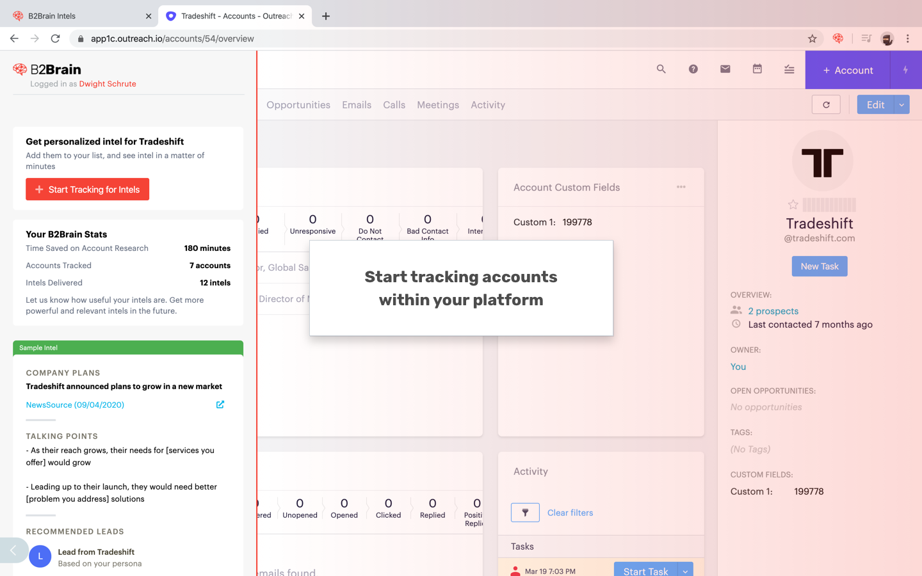Click the Tradeshift company logo
Screen dimensions: 922x576
tap(823, 161)
